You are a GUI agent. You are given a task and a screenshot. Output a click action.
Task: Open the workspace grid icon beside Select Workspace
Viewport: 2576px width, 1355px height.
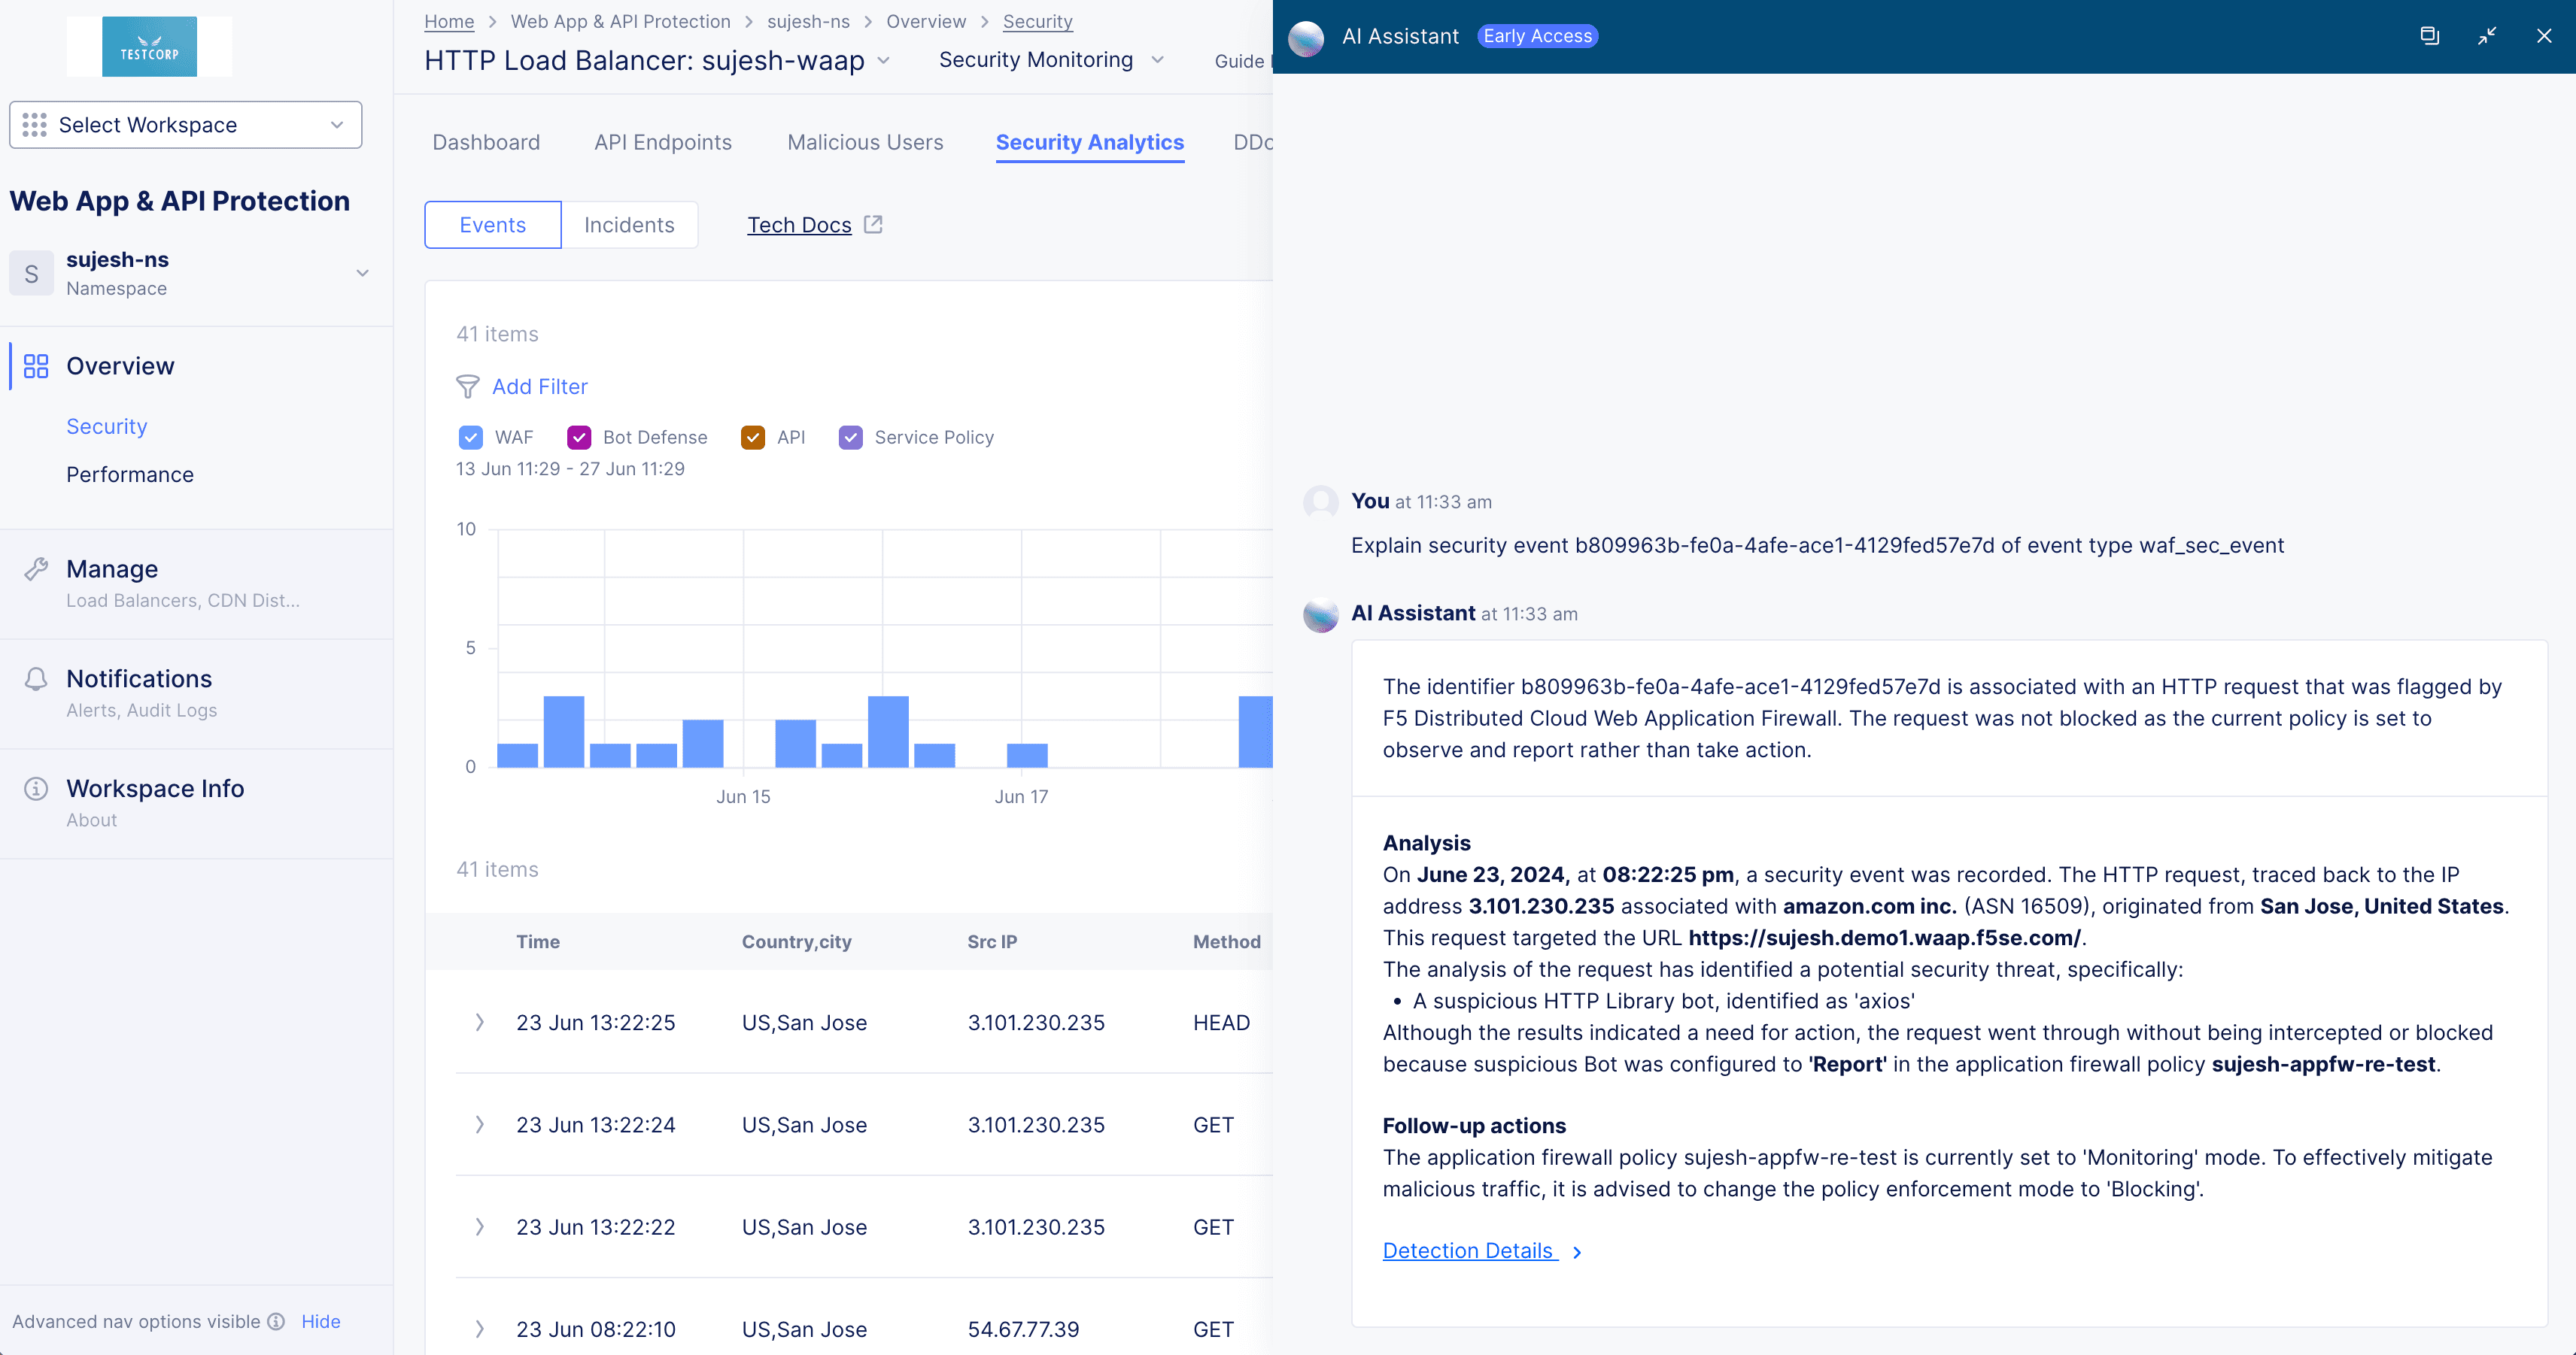click(x=35, y=124)
